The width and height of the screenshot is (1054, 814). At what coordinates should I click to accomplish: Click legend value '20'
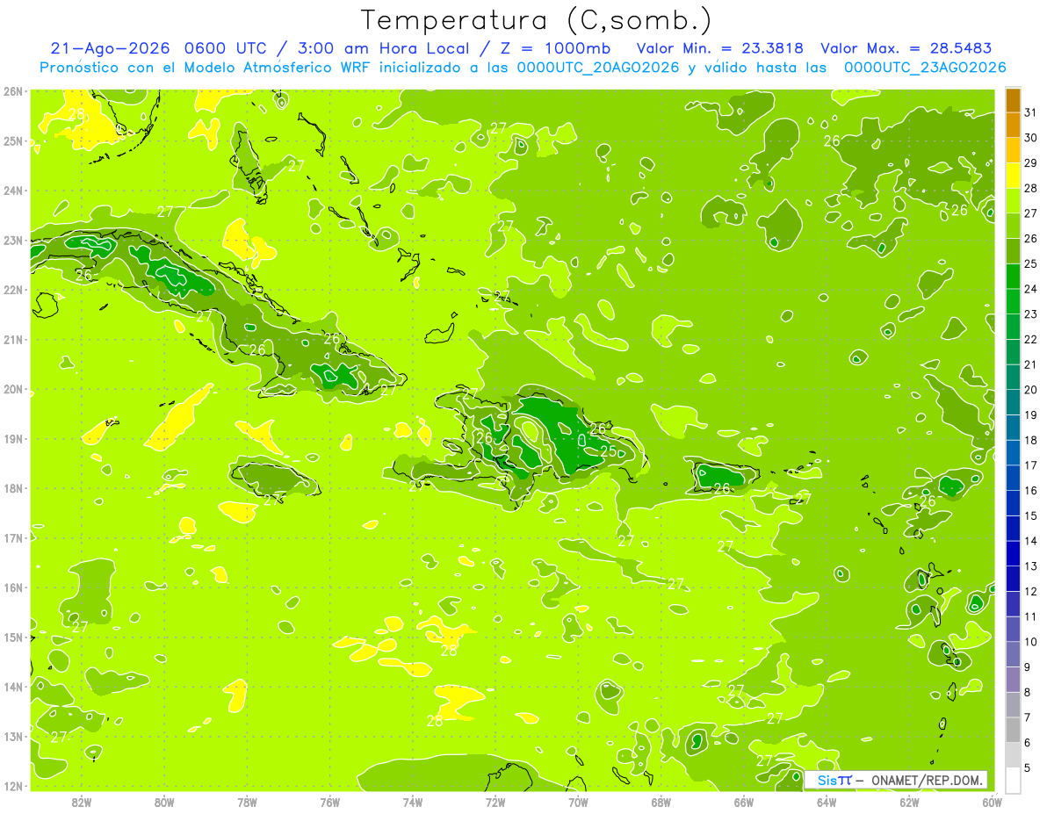pyautogui.click(x=1030, y=390)
